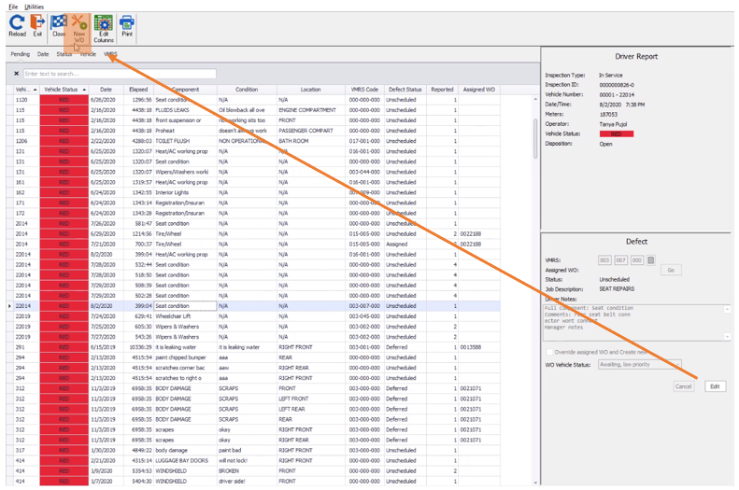
Task: Click the Reload toolbar icon
Action: coord(17,25)
